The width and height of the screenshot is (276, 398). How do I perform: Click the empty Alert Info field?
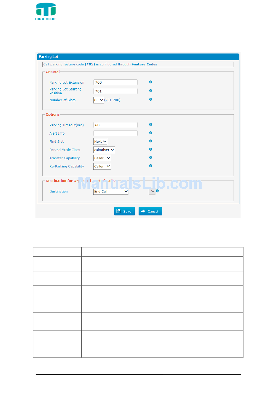click(x=115, y=133)
